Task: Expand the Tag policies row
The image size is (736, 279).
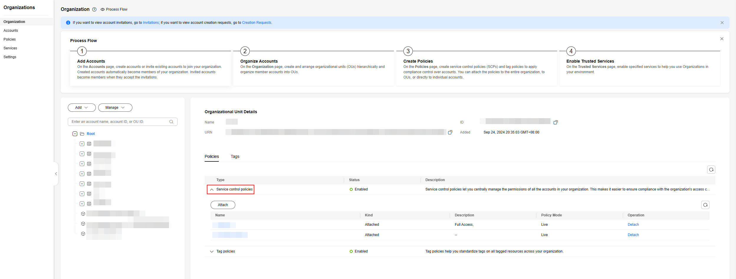Action: click(x=211, y=252)
